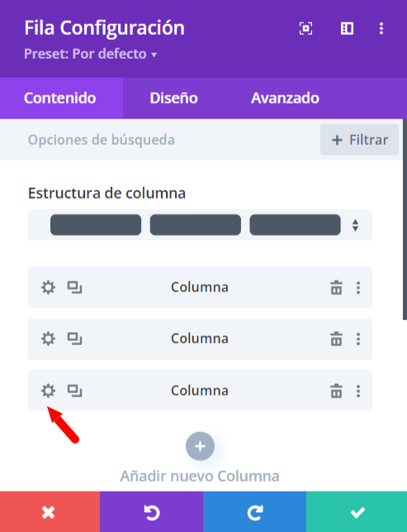Screen dimensions: 407x532
Task: Click the expand modal fullscreen icon
Action: 305,28
